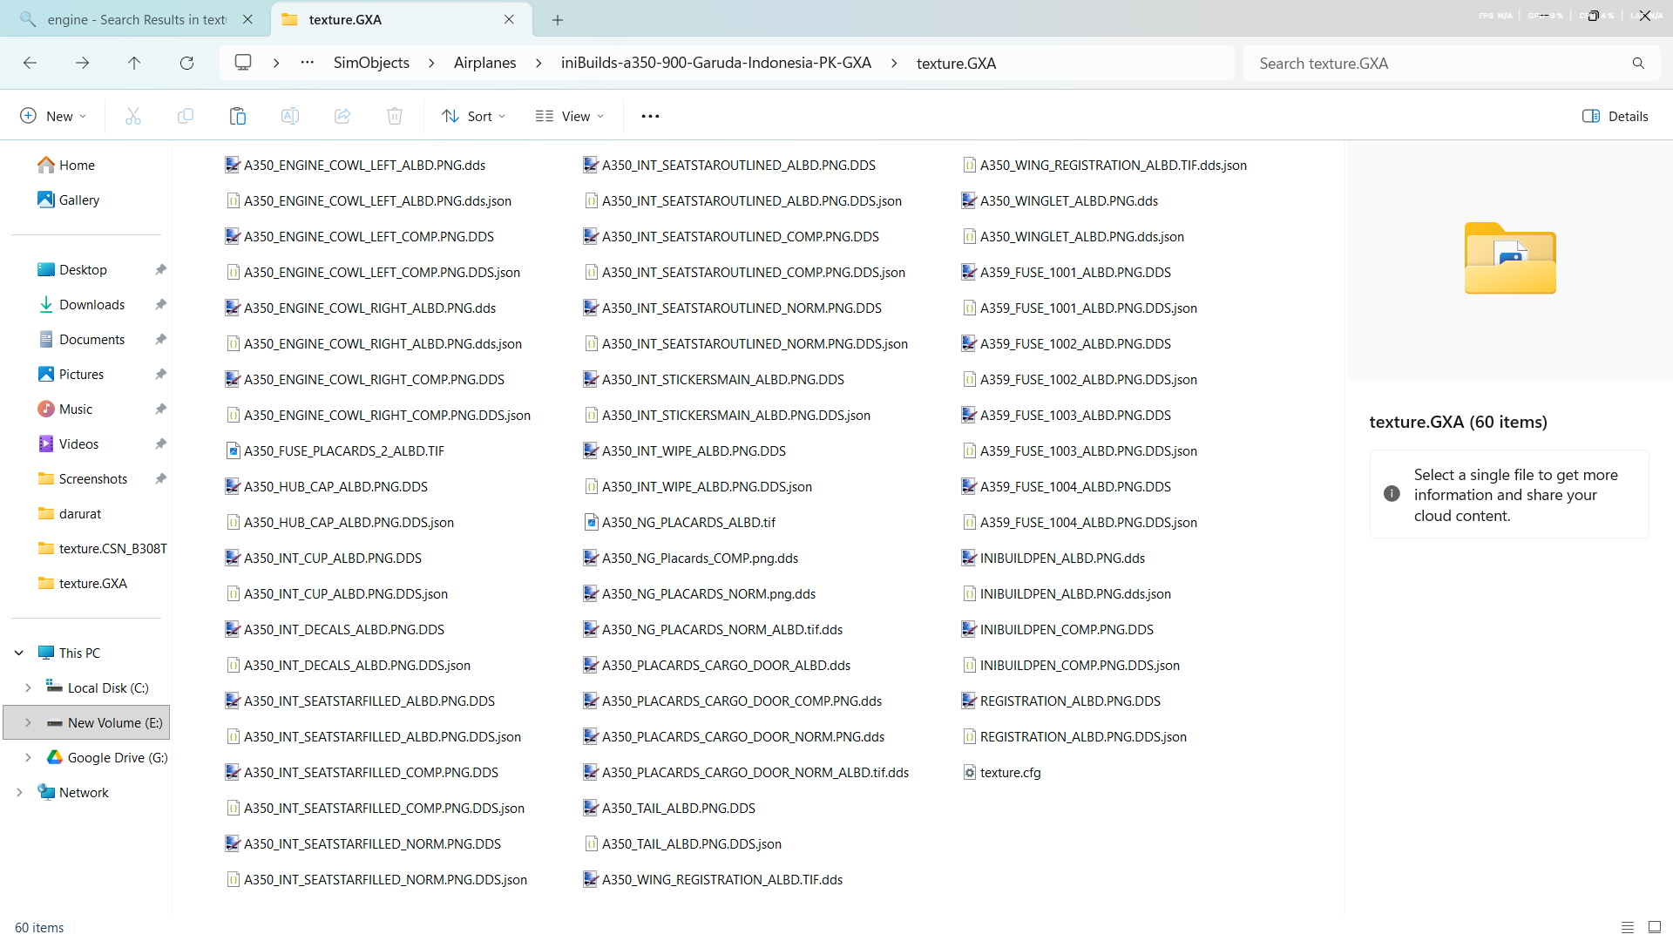Viewport: 1673px width, 941px height.
Task: Click the Share icon in toolbar
Action: (342, 116)
